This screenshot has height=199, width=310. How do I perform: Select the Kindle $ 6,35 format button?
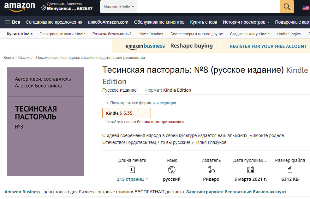(127, 113)
